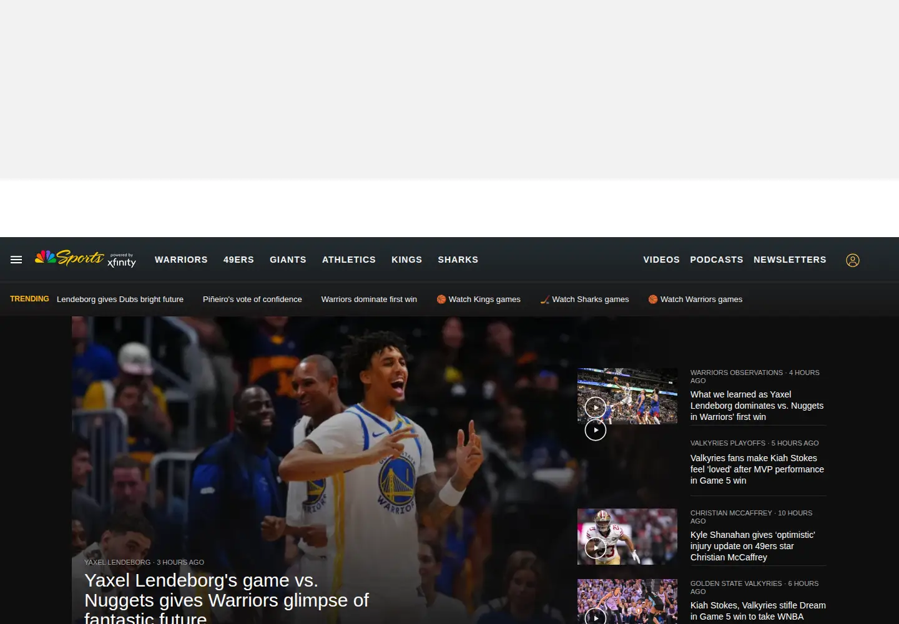This screenshot has width=899, height=624.
Task: Select trending link 'Warriors dominate first win'
Action: click(369, 300)
